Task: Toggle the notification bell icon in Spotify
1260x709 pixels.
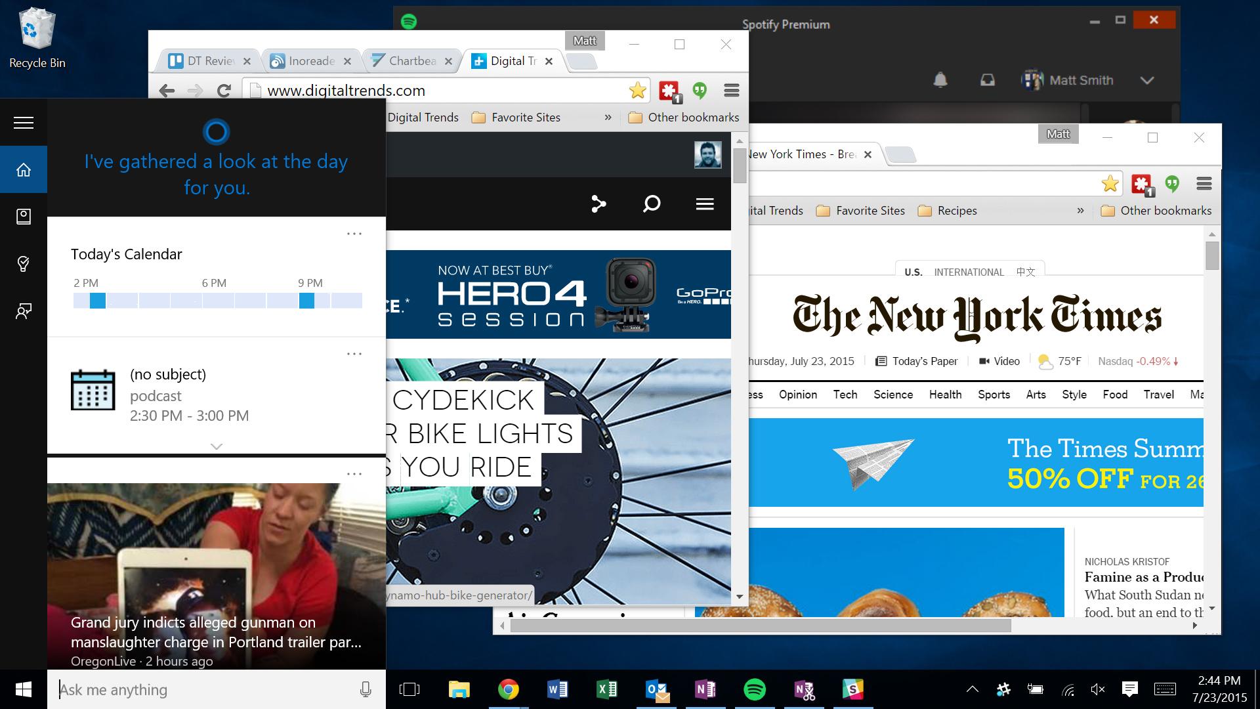Action: click(x=939, y=79)
